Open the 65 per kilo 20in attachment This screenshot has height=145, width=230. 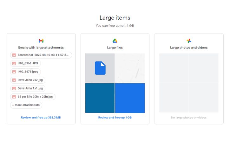33,97
